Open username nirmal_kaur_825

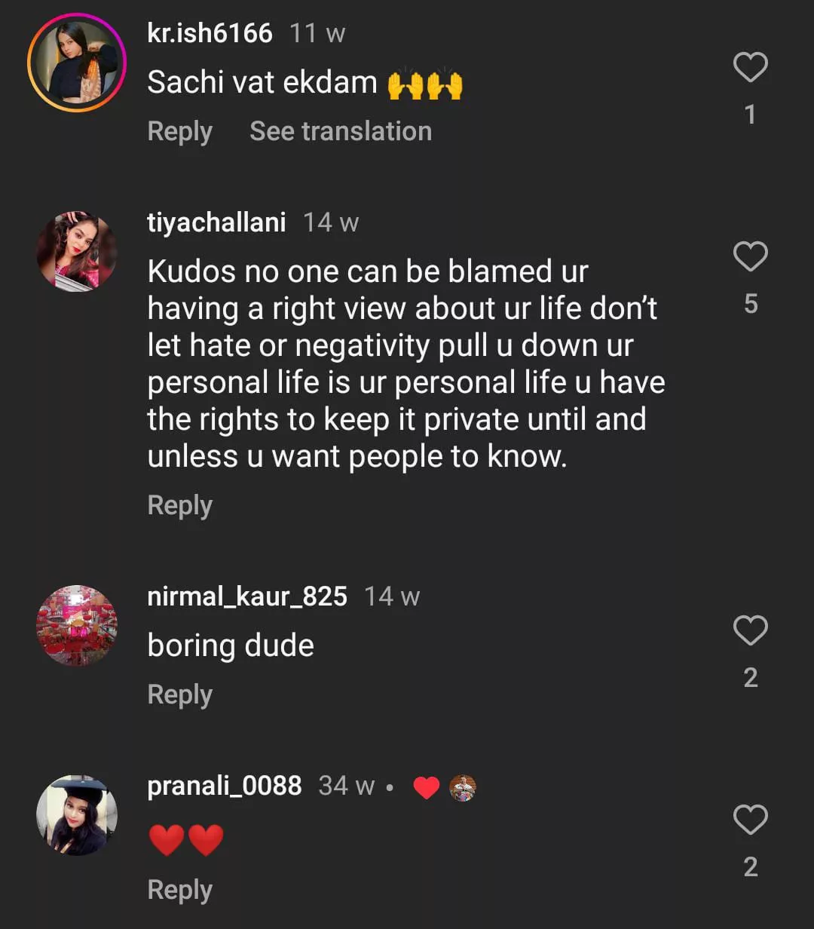click(x=247, y=596)
